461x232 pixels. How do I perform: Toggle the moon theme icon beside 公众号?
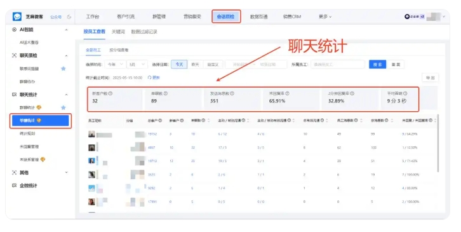(x=69, y=17)
